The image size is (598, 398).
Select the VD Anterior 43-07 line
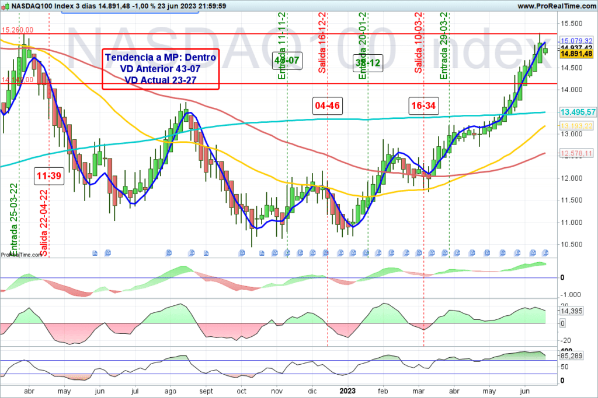(160, 69)
